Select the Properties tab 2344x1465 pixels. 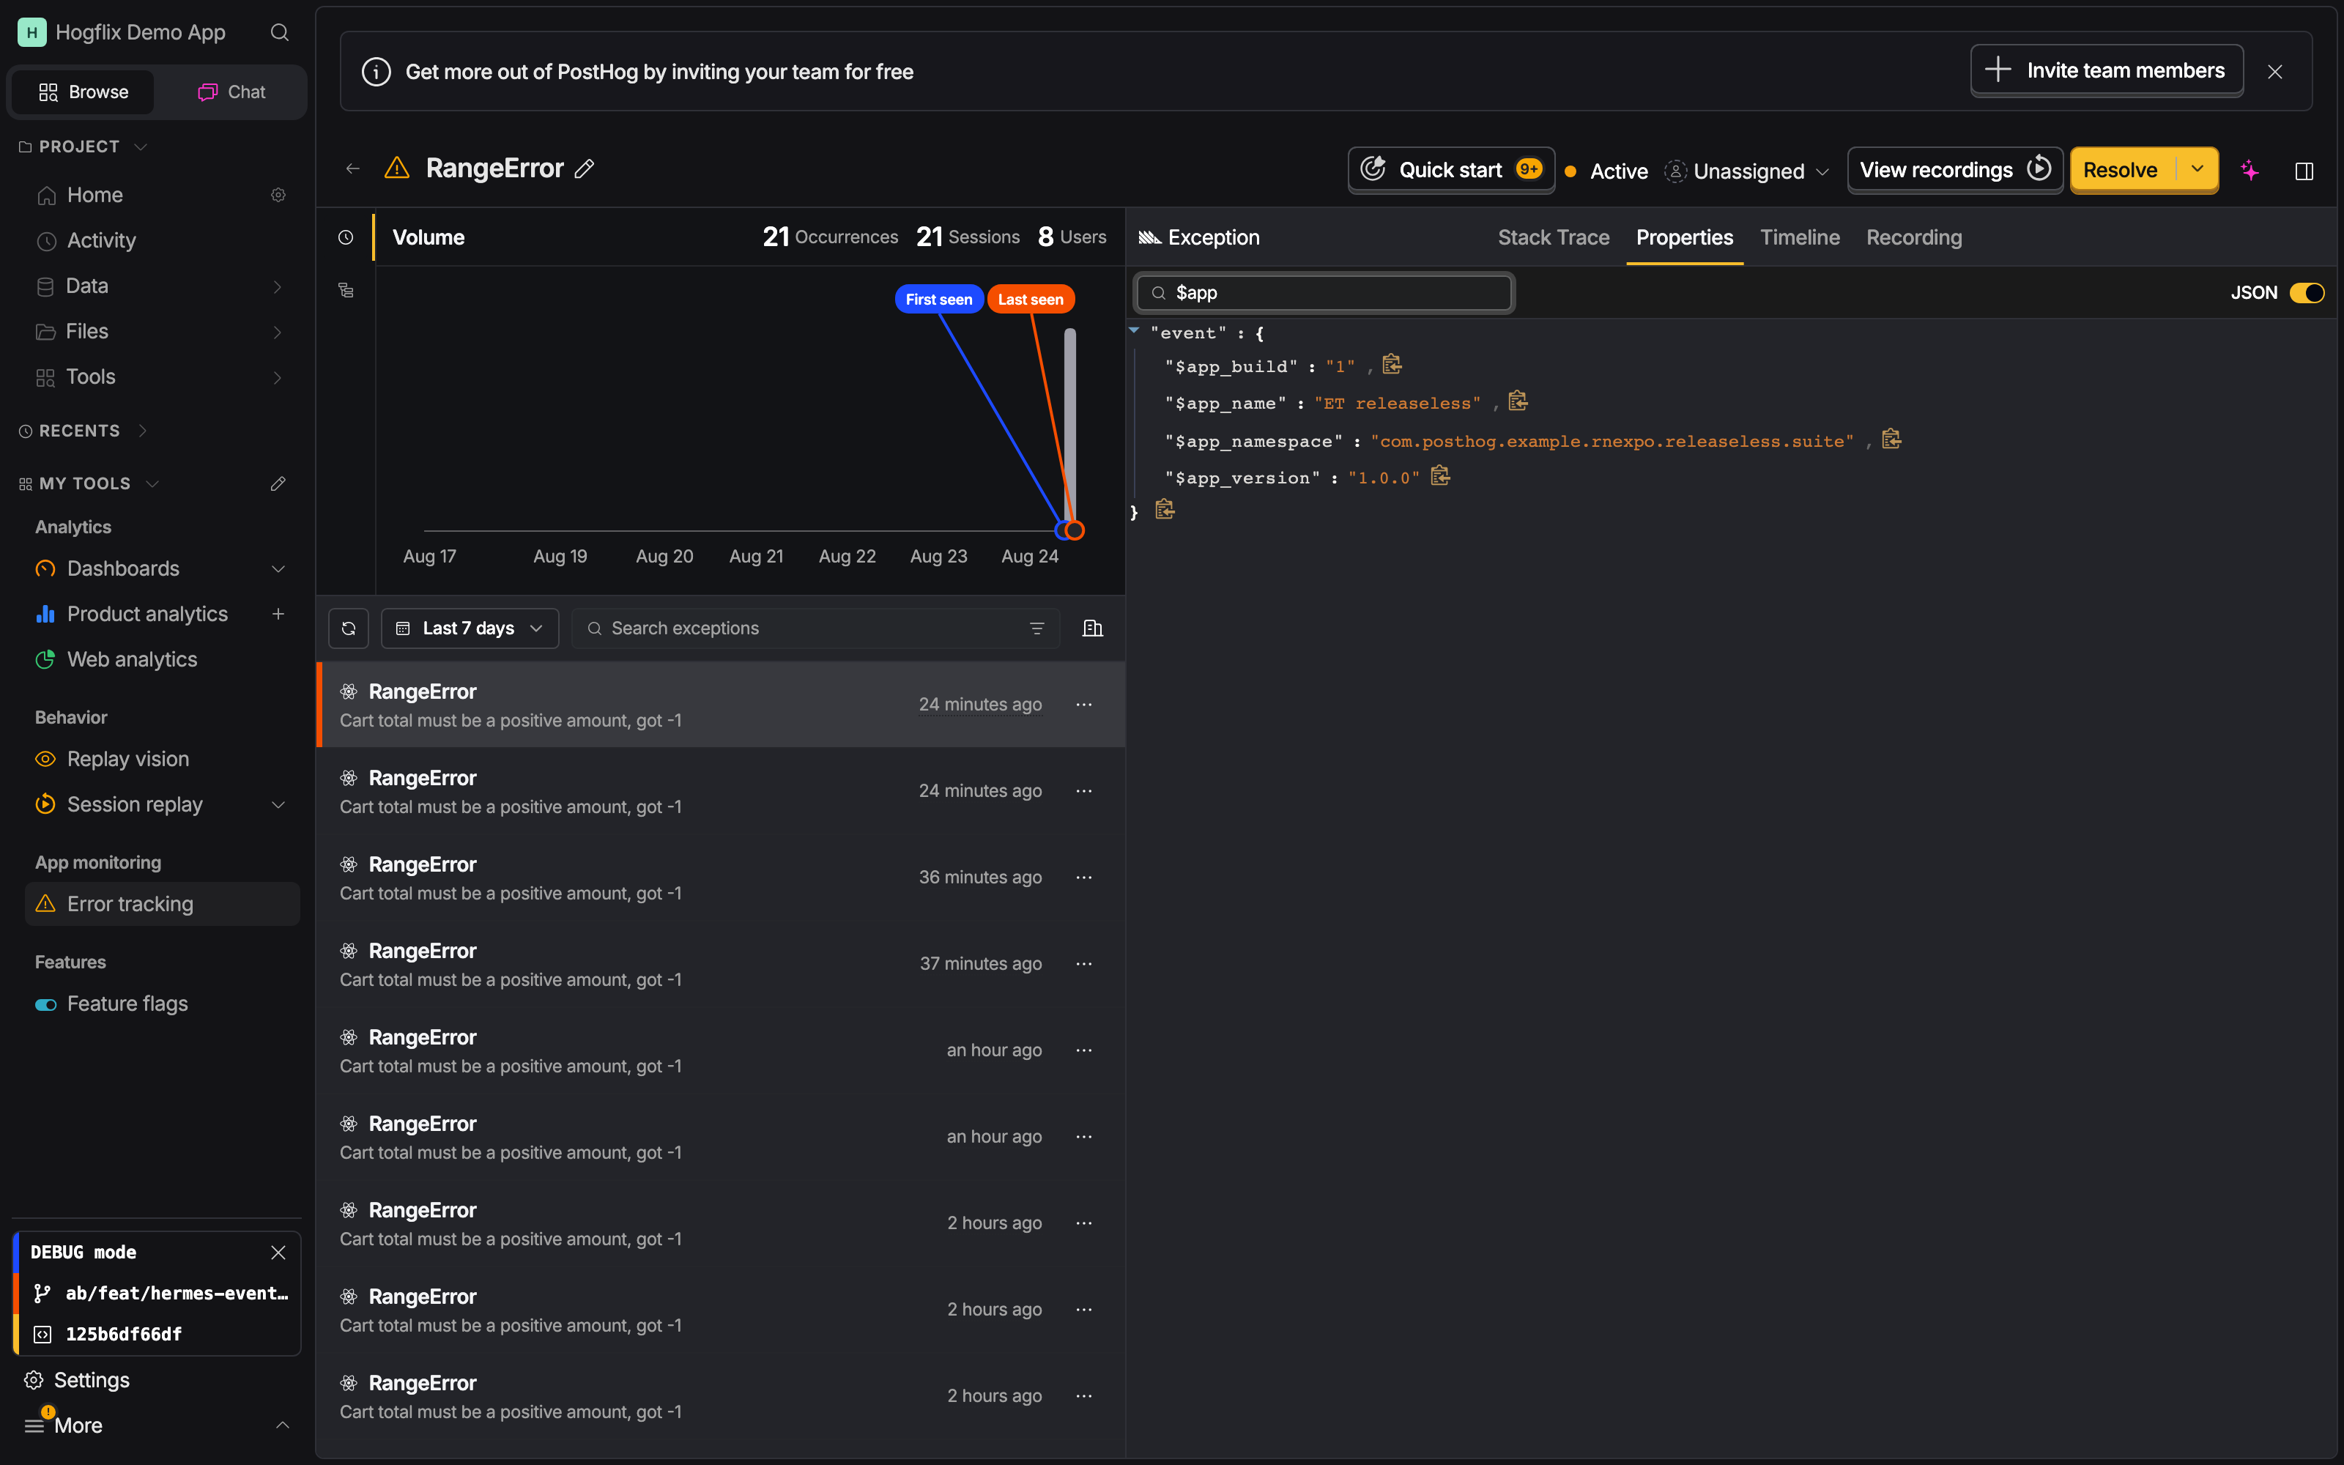[x=1685, y=237]
